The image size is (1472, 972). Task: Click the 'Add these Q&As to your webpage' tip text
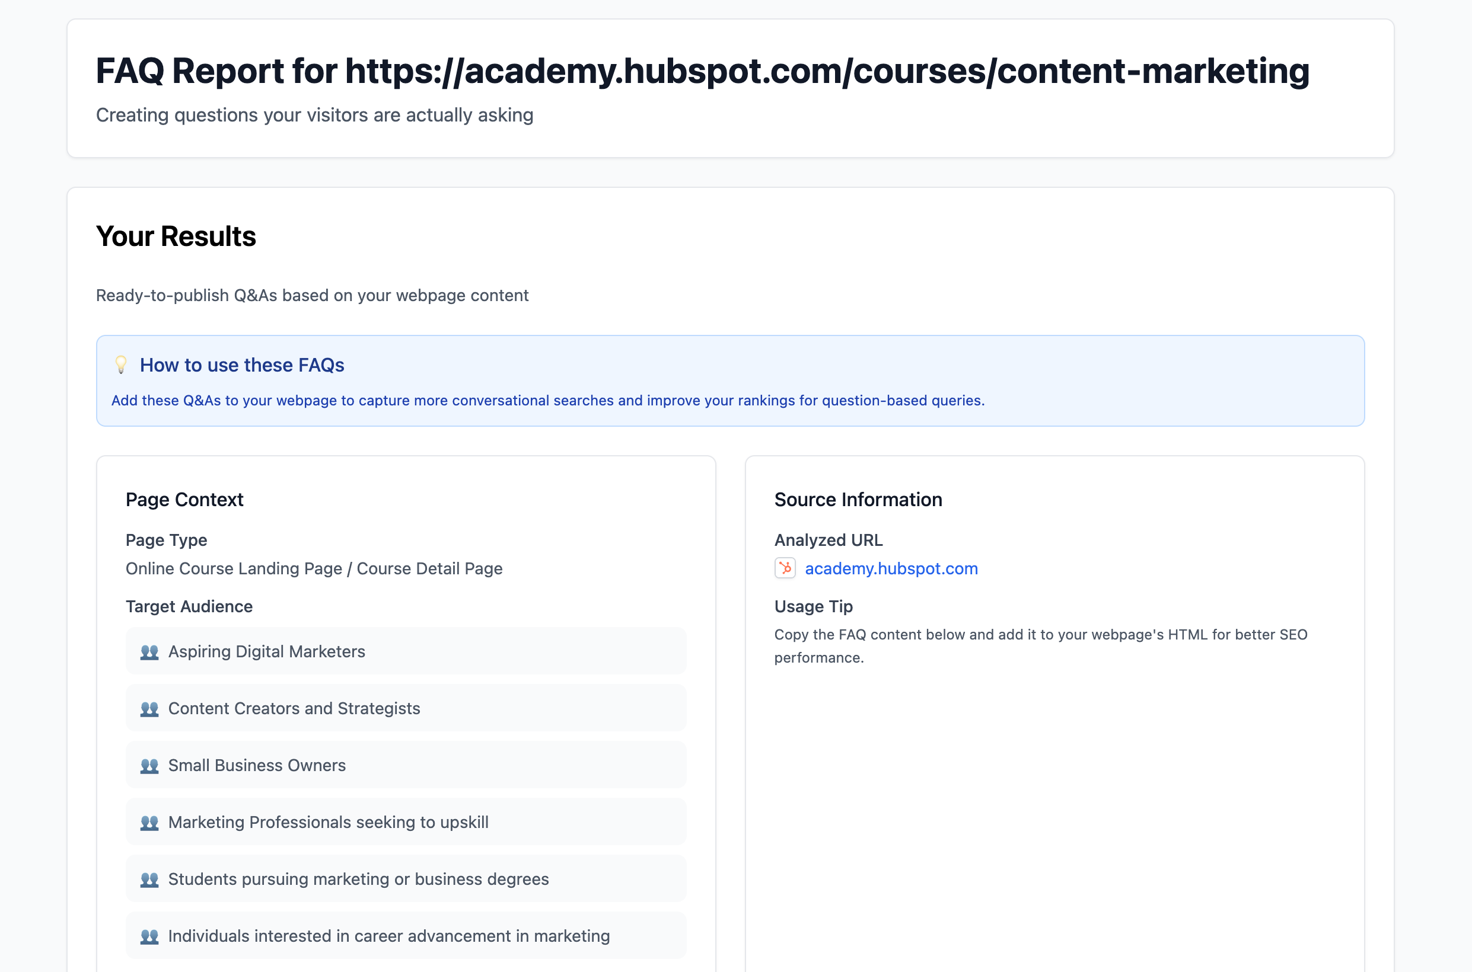click(548, 401)
